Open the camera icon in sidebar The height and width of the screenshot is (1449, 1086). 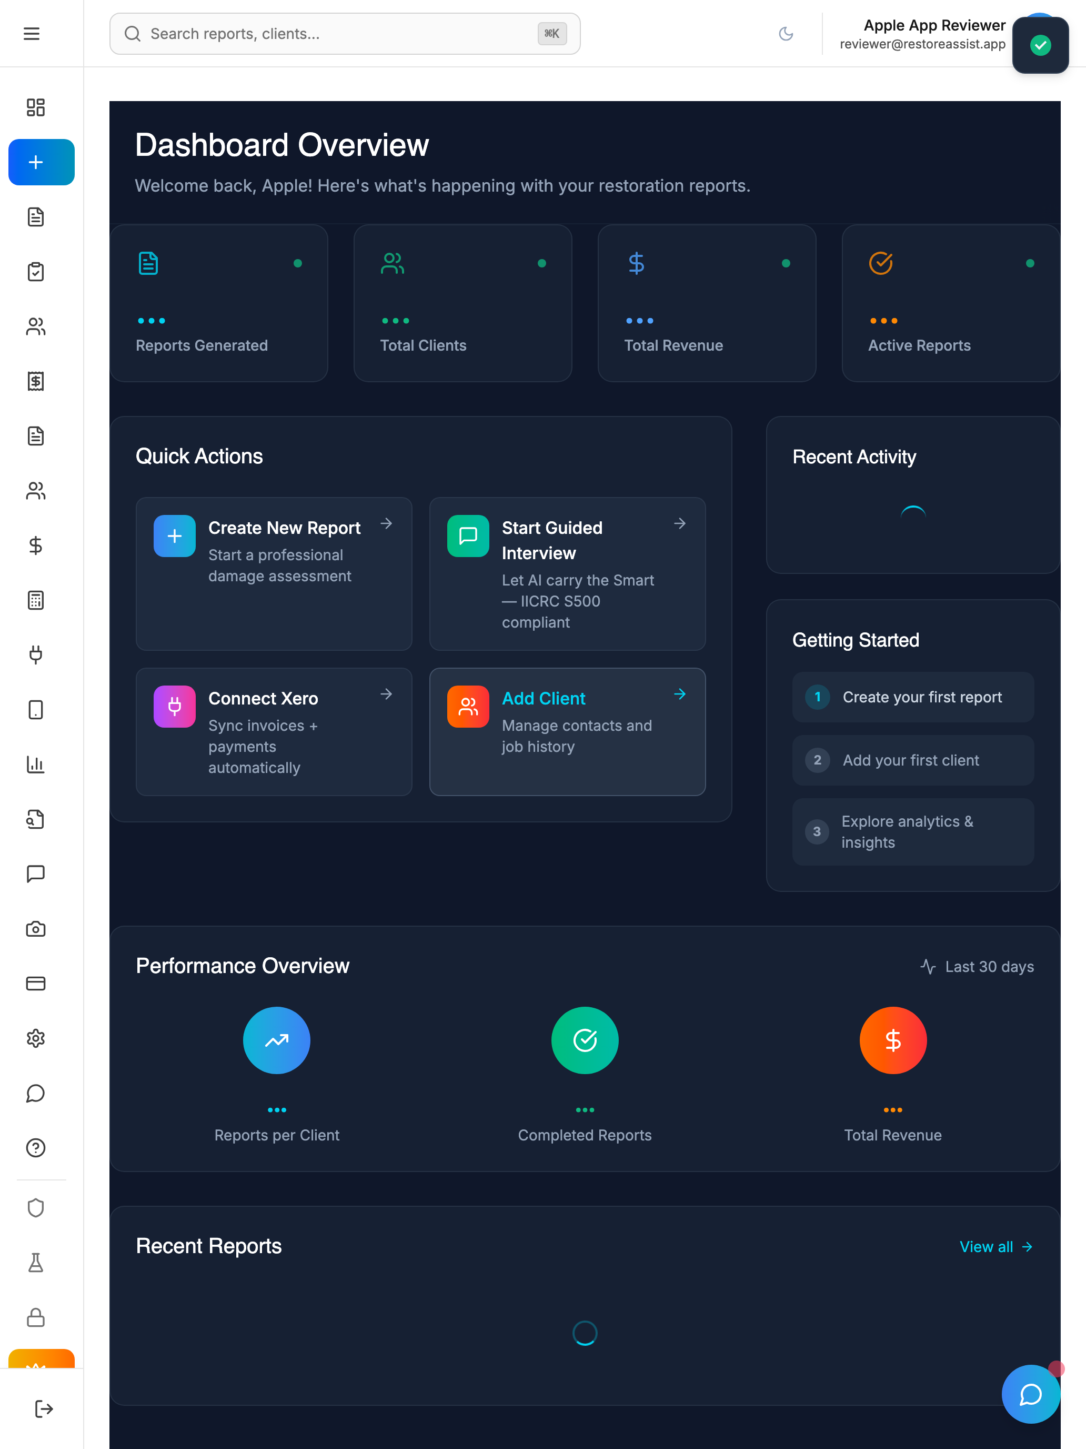[35, 928]
